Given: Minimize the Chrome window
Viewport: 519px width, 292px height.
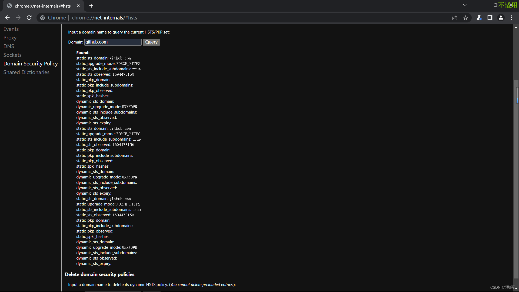Looking at the screenshot, I should click(x=480, y=5).
